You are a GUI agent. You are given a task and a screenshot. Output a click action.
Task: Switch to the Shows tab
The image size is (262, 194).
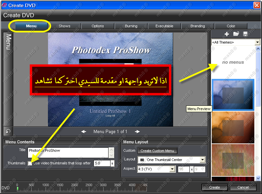(65, 26)
